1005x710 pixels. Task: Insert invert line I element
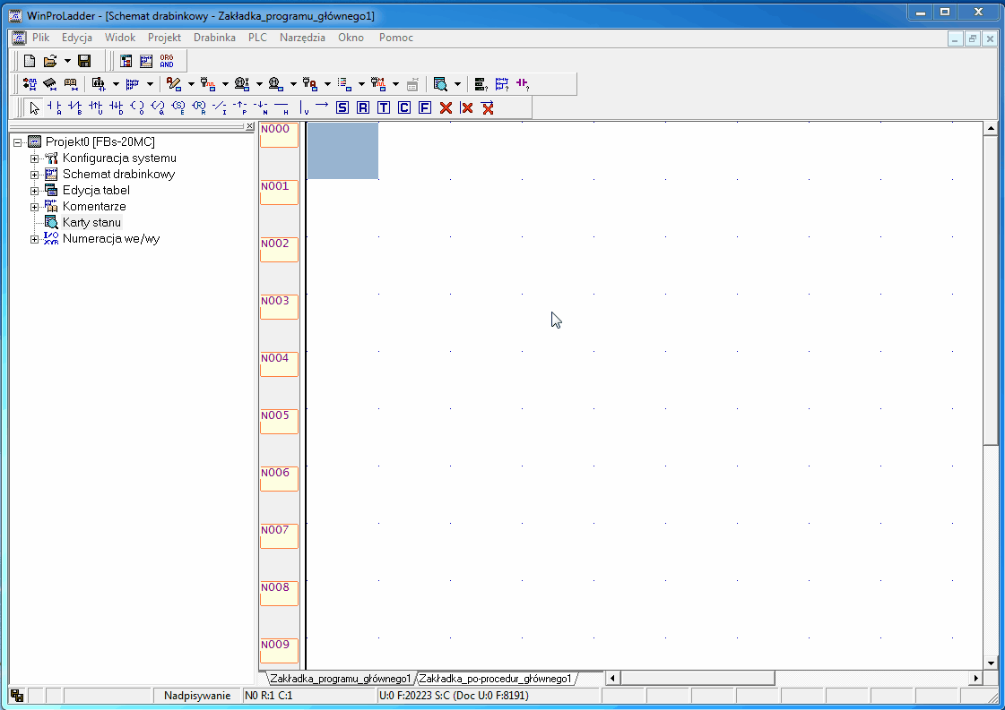point(220,107)
